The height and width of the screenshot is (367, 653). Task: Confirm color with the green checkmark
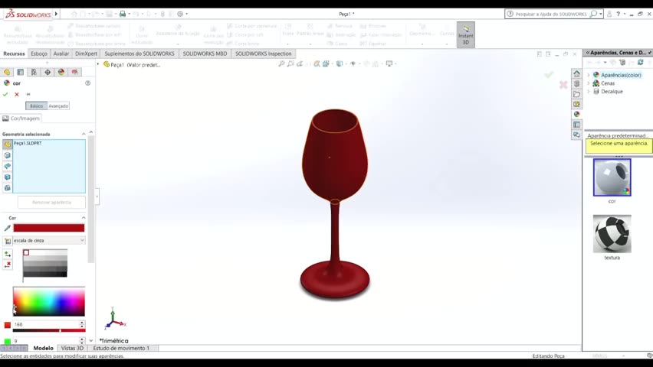(x=5, y=95)
